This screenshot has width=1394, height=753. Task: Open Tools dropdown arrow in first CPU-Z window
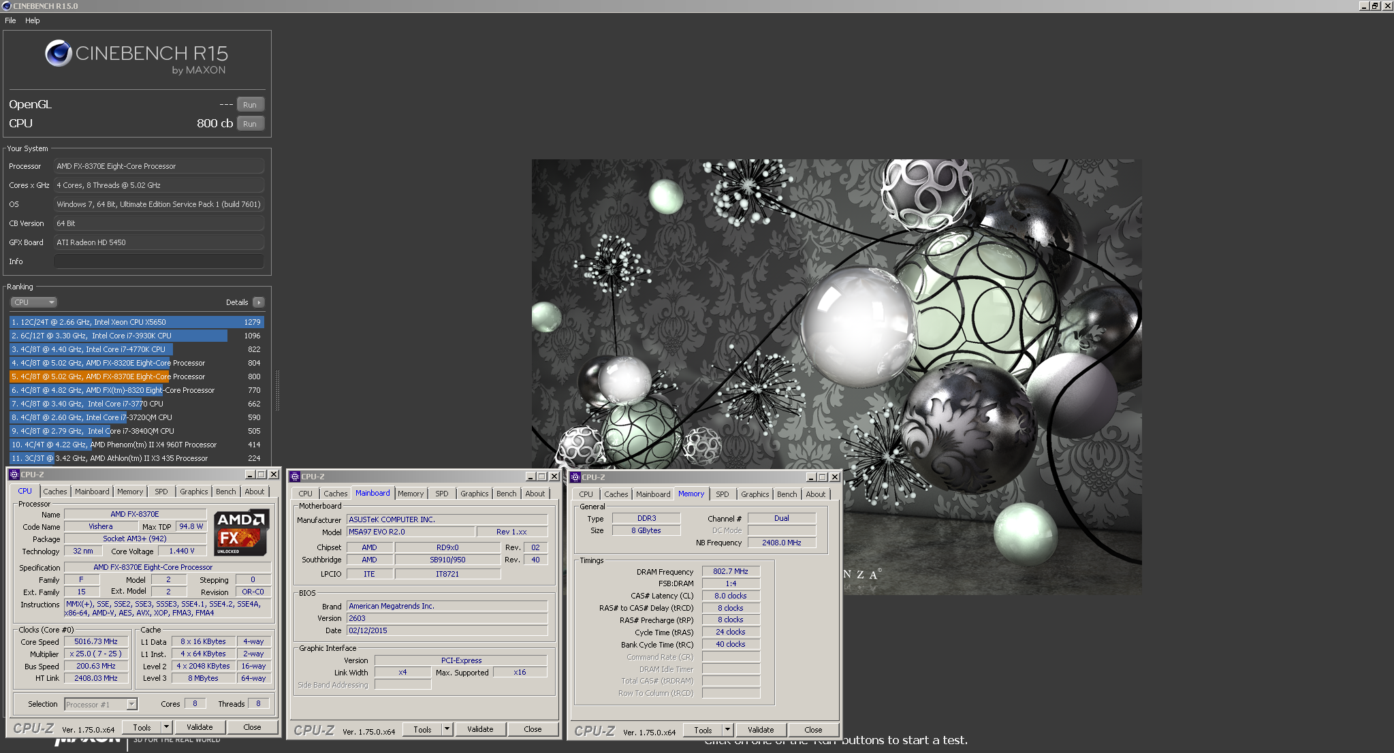point(166,727)
